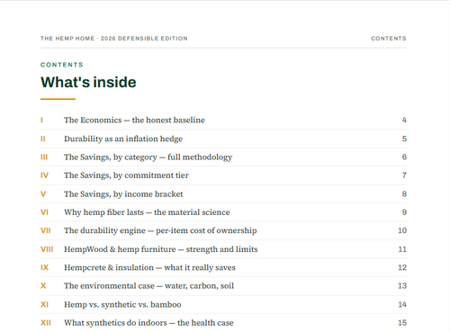450x332 pixels.
Task: Click page number 15
Action: tap(402, 323)
